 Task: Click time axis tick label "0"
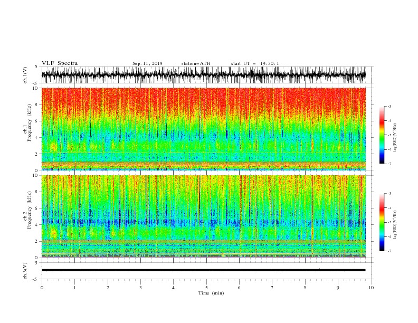pos(42,288)
